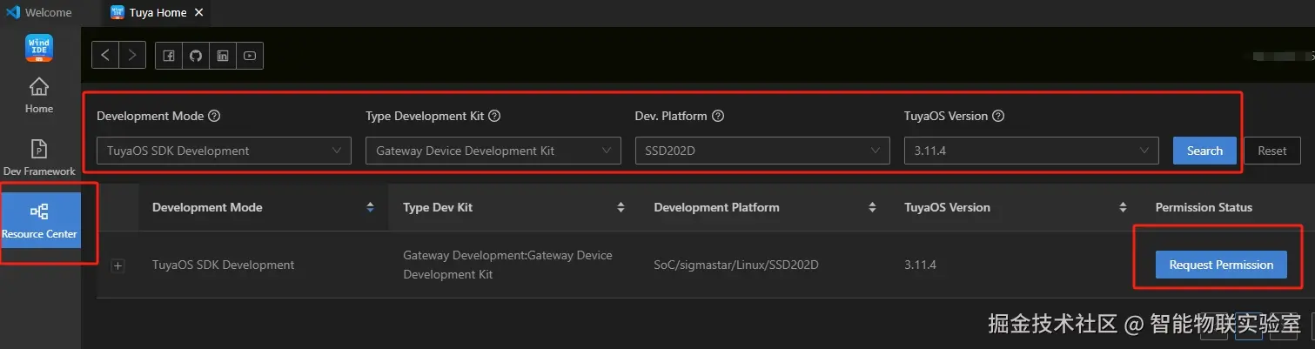The image size is (1315, 349).
Task: Open the Dev. Platform dropdown
Action: point(762,151)
